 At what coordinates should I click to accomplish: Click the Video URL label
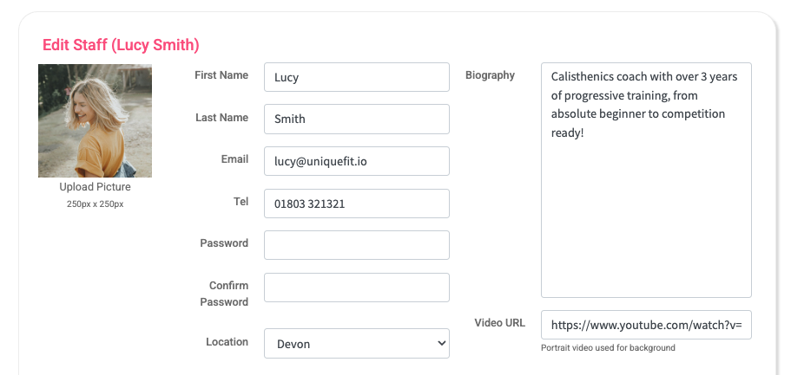(499, 323)
